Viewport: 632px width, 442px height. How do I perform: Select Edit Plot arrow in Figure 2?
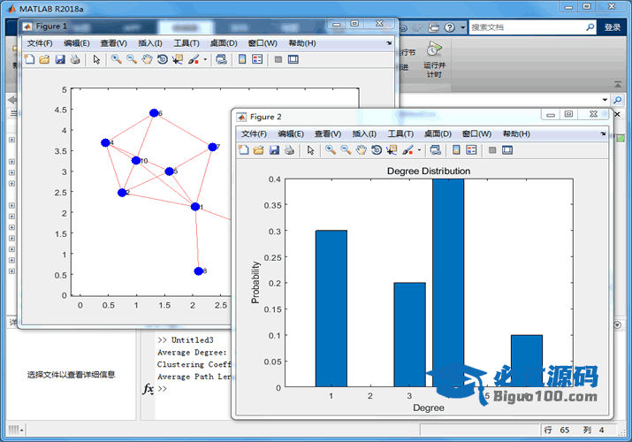(x=310, y=150)
